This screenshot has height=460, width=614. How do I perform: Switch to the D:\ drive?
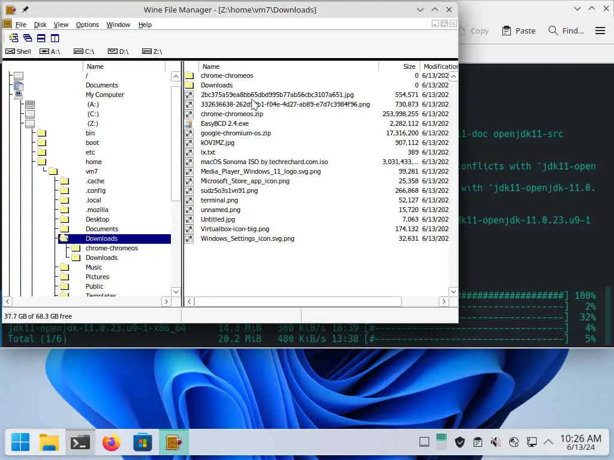point(118,52)
